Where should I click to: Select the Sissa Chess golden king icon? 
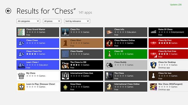coord(65,87)
